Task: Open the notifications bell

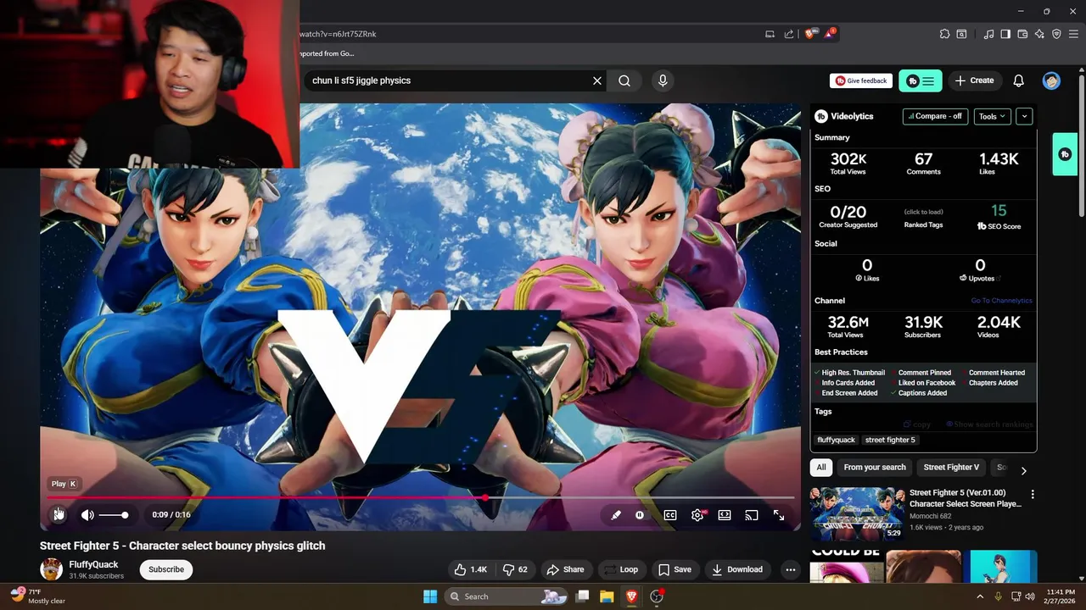Action: coord(1019,80)
